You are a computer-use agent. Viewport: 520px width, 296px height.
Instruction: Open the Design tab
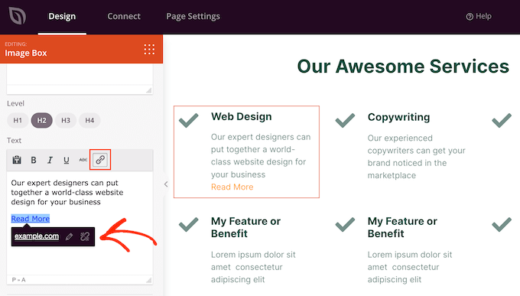62,16
